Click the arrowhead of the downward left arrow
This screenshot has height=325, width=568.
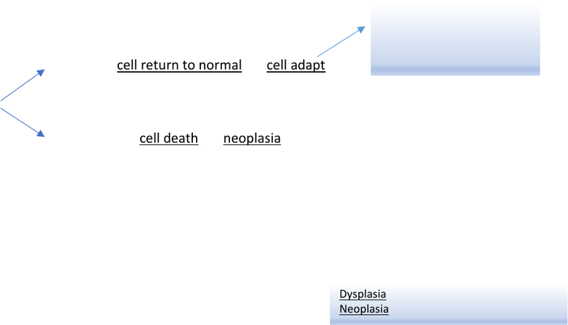coord(41,133)
